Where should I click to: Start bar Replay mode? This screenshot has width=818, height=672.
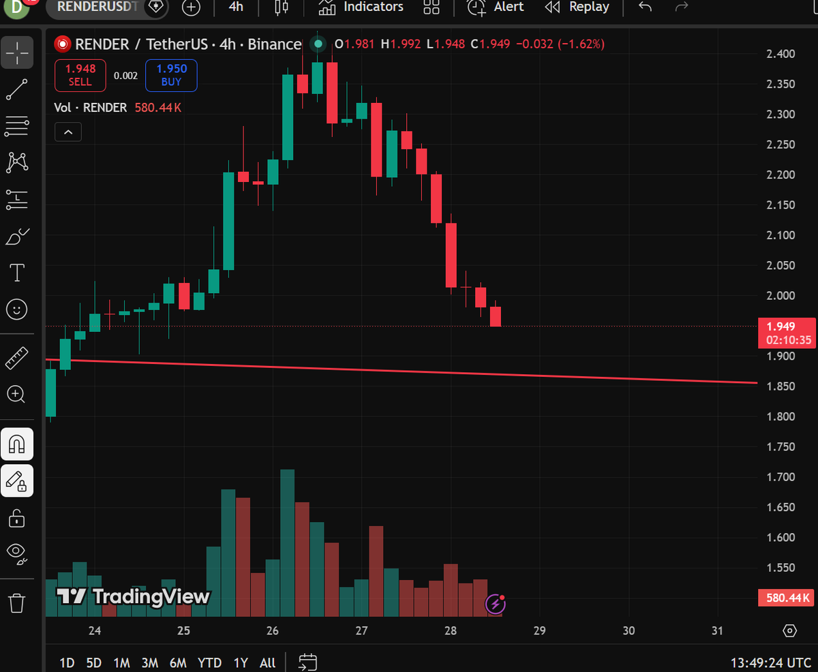(x=577, y=7)
